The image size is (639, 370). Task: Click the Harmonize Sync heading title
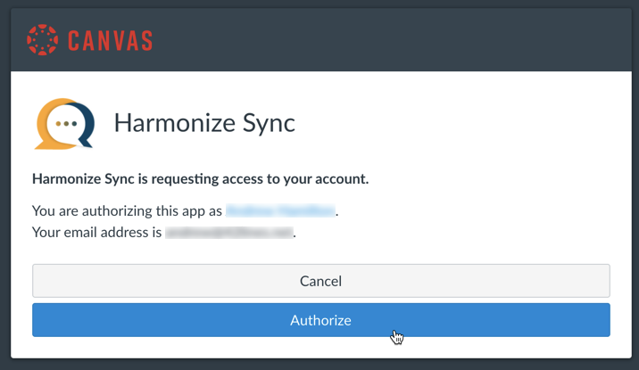pos(204,123)
